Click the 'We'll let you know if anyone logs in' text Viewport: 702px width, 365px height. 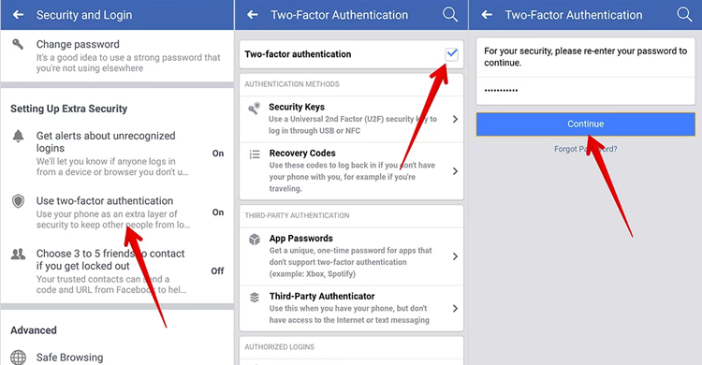(112, 167)
